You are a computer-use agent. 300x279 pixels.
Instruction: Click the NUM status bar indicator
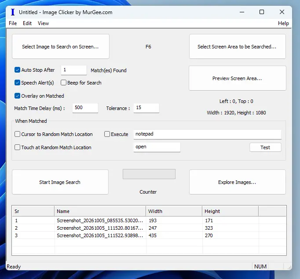(260, 266)
